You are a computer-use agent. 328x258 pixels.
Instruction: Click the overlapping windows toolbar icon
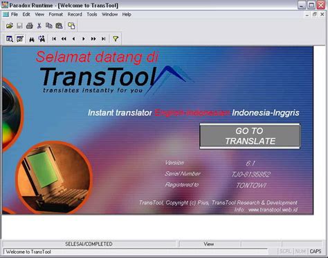point(71,26)
